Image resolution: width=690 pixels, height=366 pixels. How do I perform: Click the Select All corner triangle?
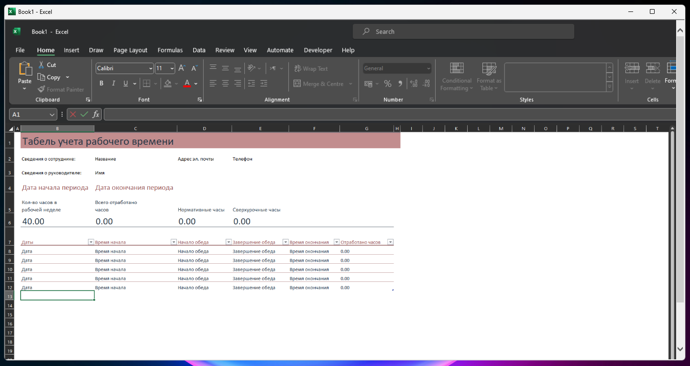pyautogui.click(x=11, y=129)
